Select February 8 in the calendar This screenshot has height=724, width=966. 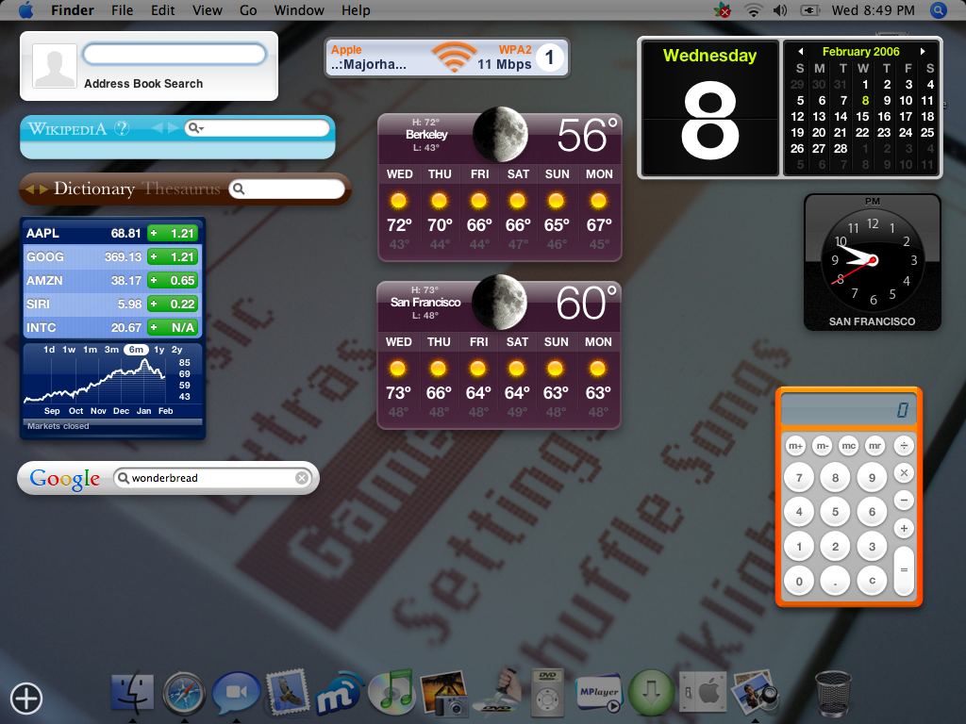point(865,100)
